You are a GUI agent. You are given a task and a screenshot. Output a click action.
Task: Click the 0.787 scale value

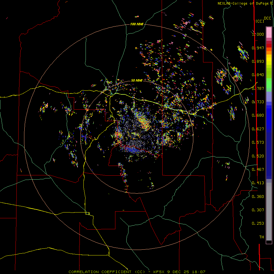(258, 88)
